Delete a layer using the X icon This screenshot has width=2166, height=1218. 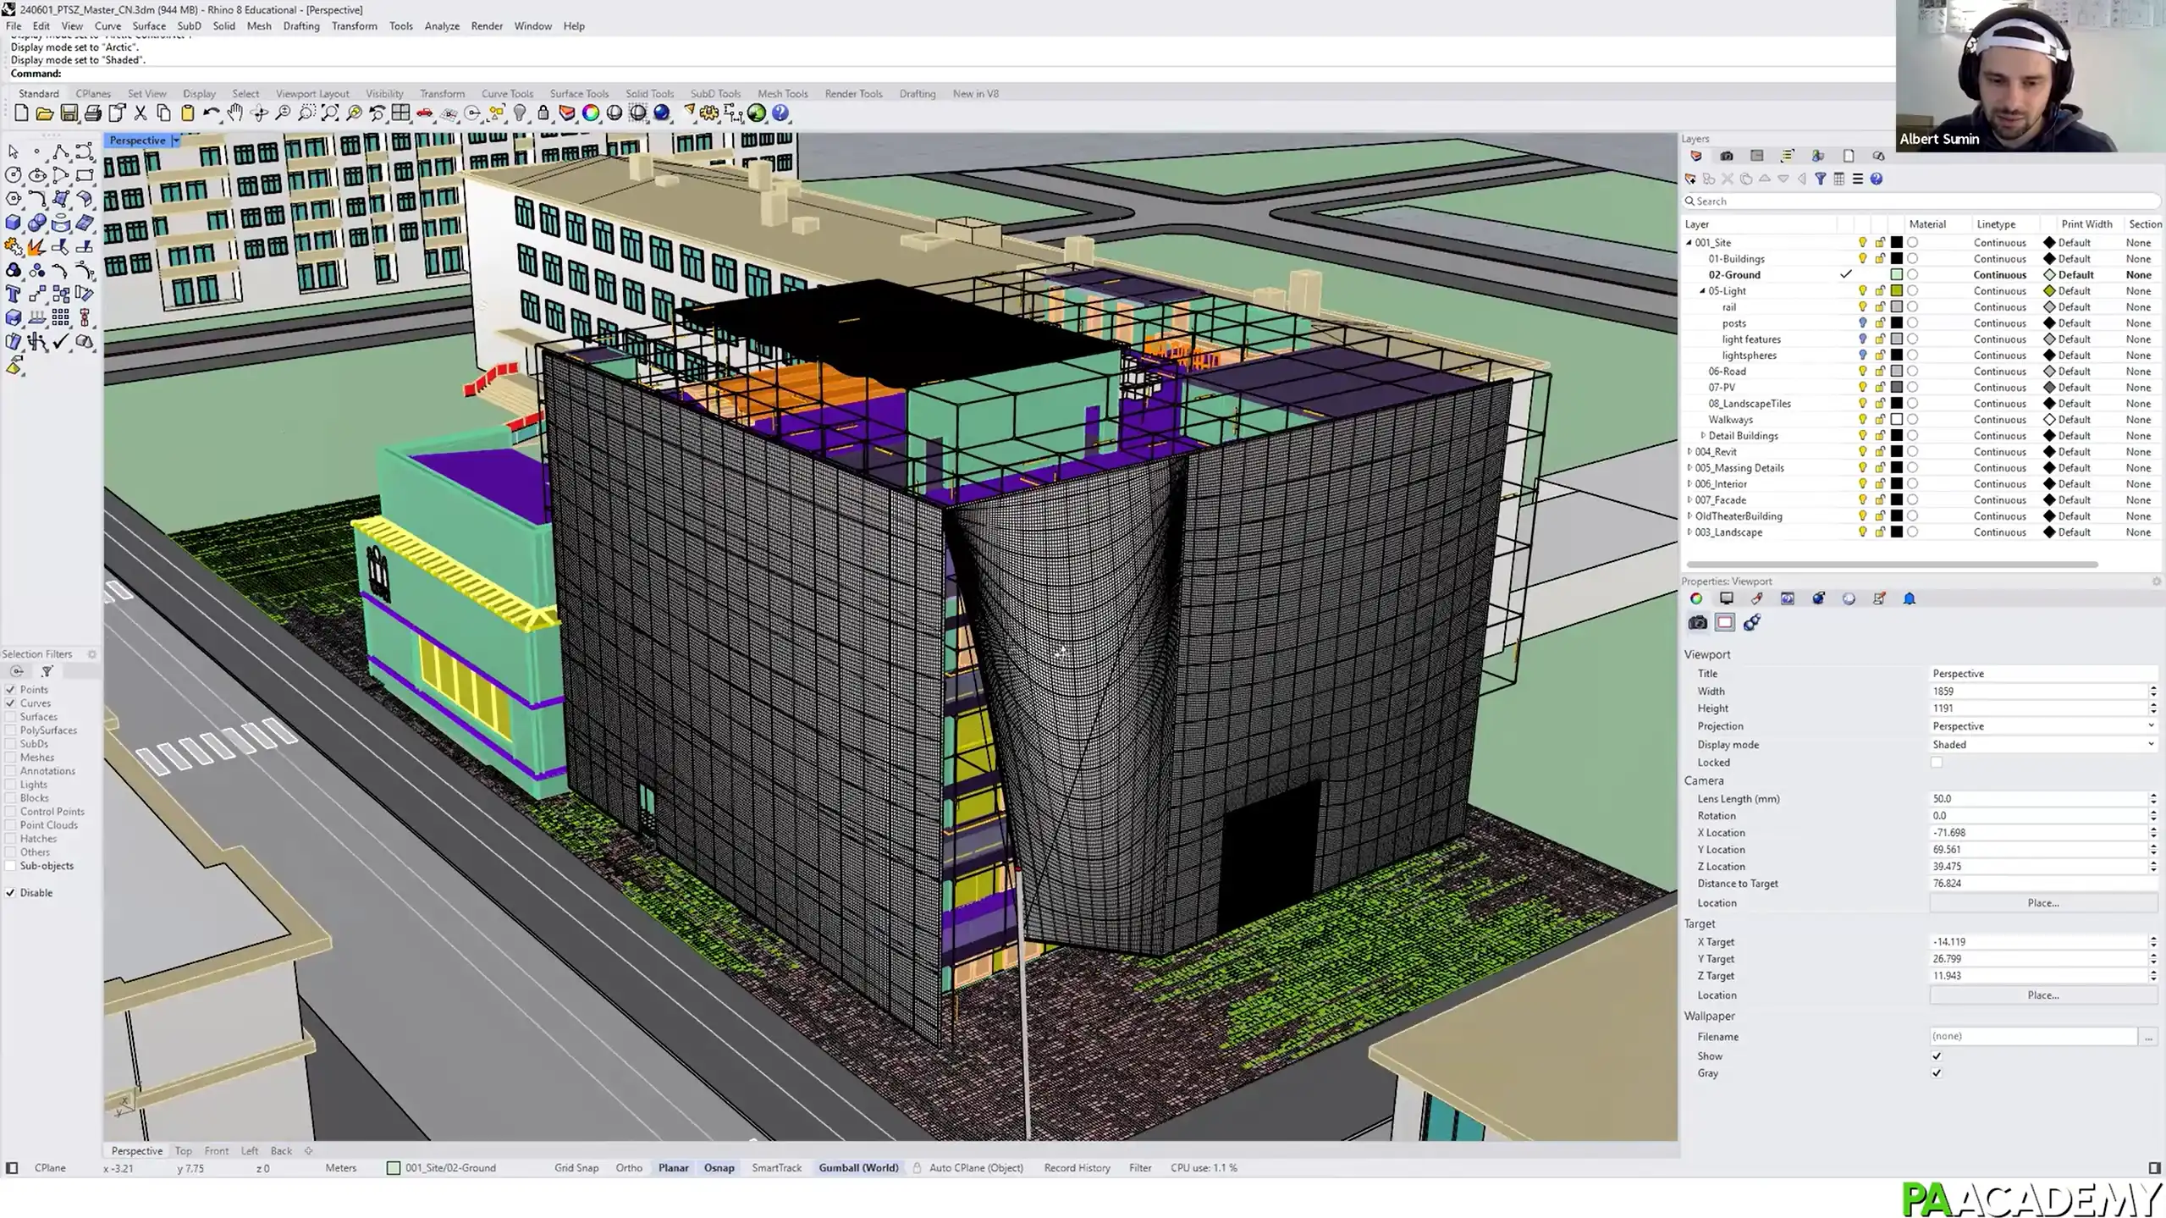click(x=1727, y=179)
